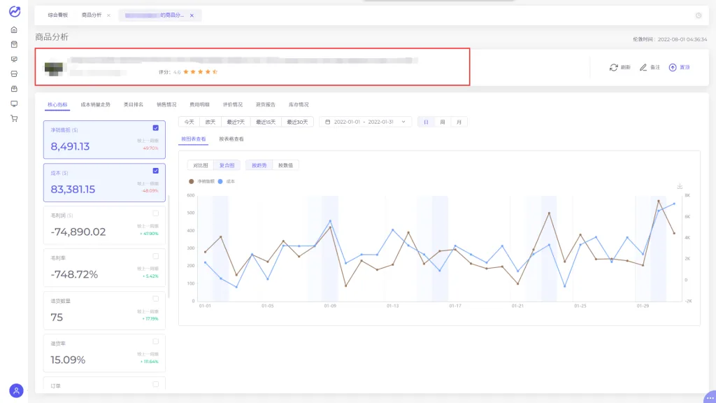Open the 评价情况 tab
Screen dimensions: 716x403
coord(232,105)
